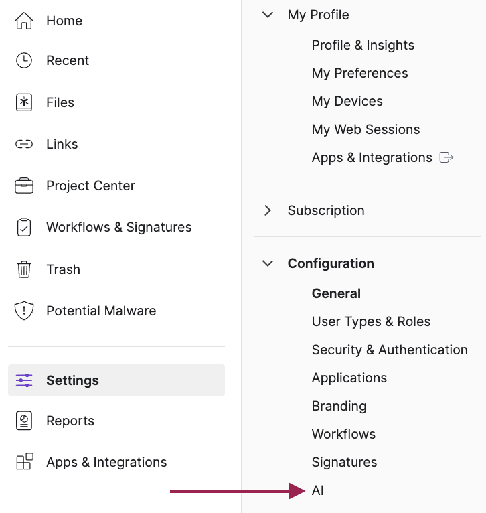Screen dimensions: 486x513
Task: Click external link icon beside Apps & Integrations
Action: pyautogui.click(x=447, y=157)
